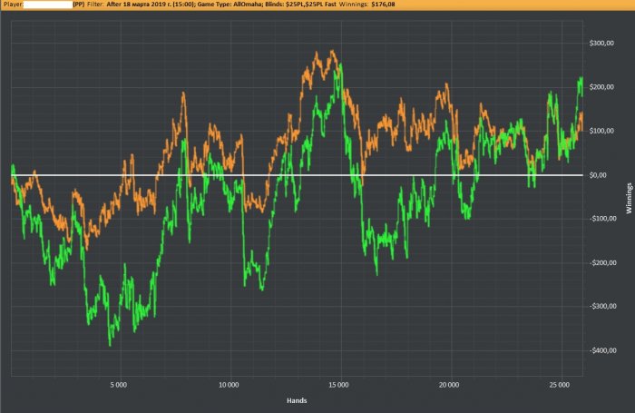
Task: Click the "(PP)" site tag in header
Action: tap(79, 5)
